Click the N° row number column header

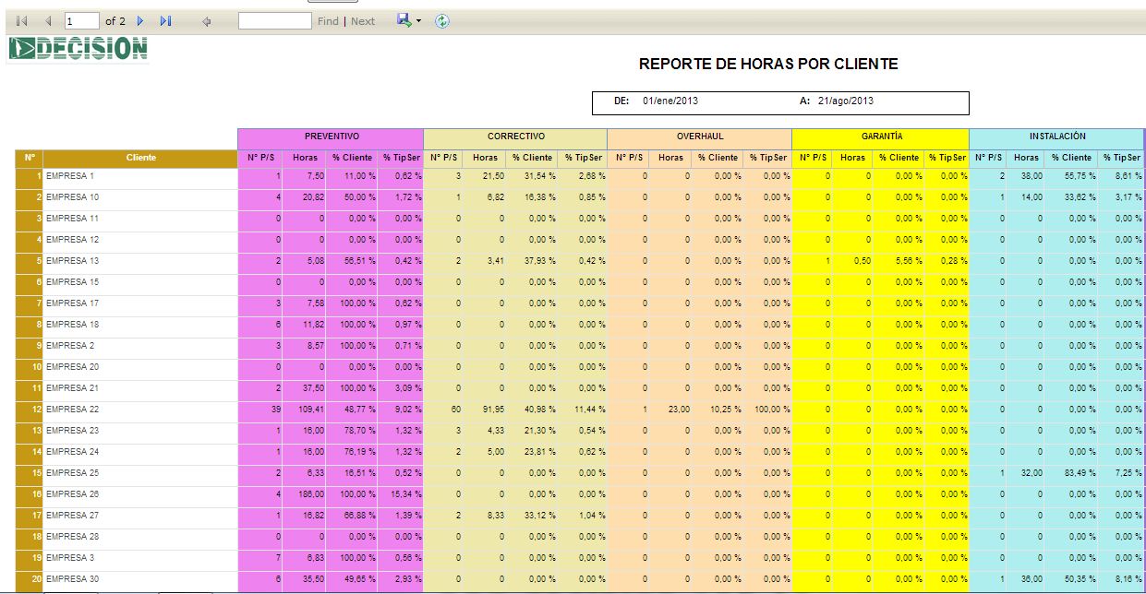coord(29,158)
